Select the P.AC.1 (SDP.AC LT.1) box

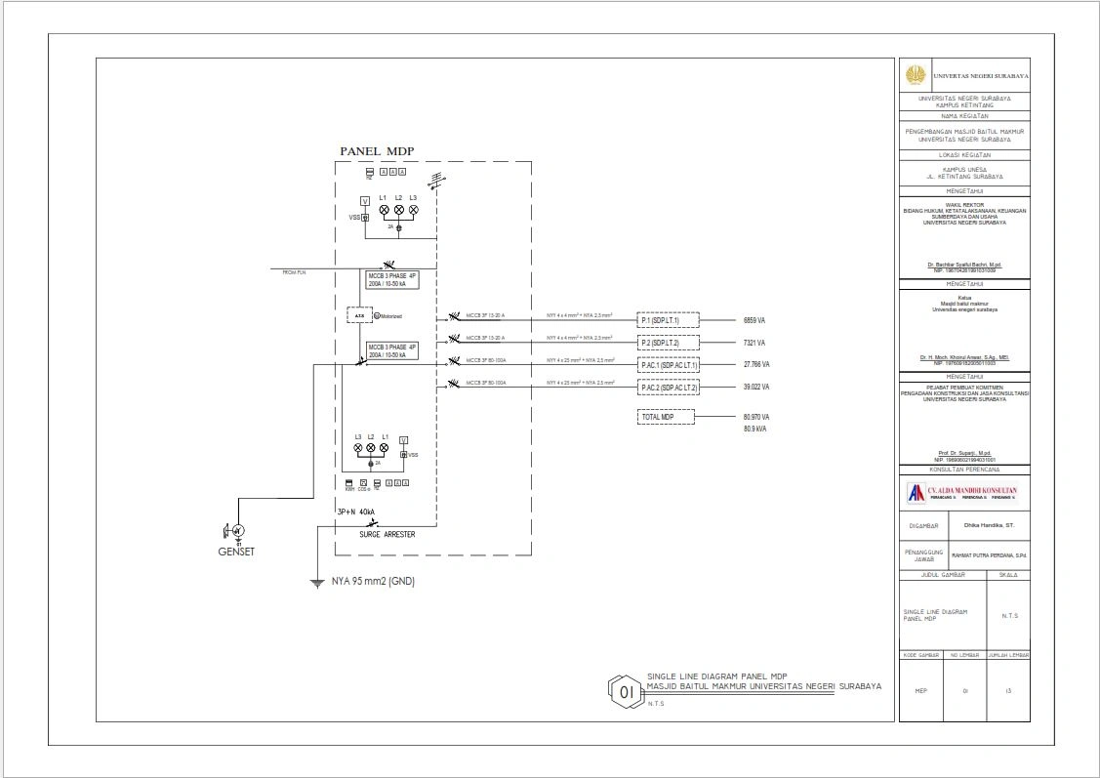point(668,365)
